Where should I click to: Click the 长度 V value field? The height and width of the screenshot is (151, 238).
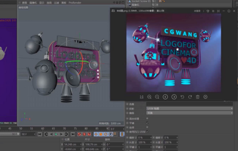171,142
